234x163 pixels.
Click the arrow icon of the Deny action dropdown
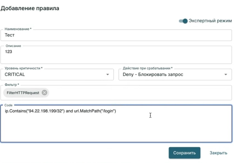[226, 74]
